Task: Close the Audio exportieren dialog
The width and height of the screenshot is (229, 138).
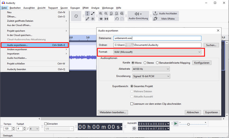Action: pyautogui.click(x=218, y=31)
